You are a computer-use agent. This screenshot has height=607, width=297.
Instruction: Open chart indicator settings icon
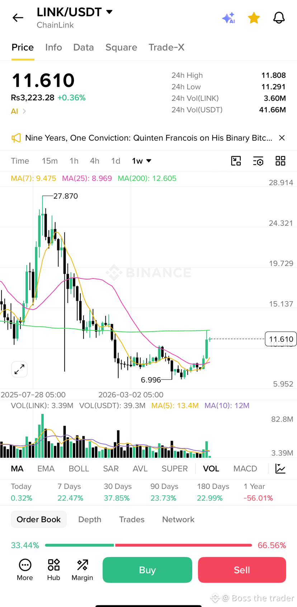click(258, 161)
